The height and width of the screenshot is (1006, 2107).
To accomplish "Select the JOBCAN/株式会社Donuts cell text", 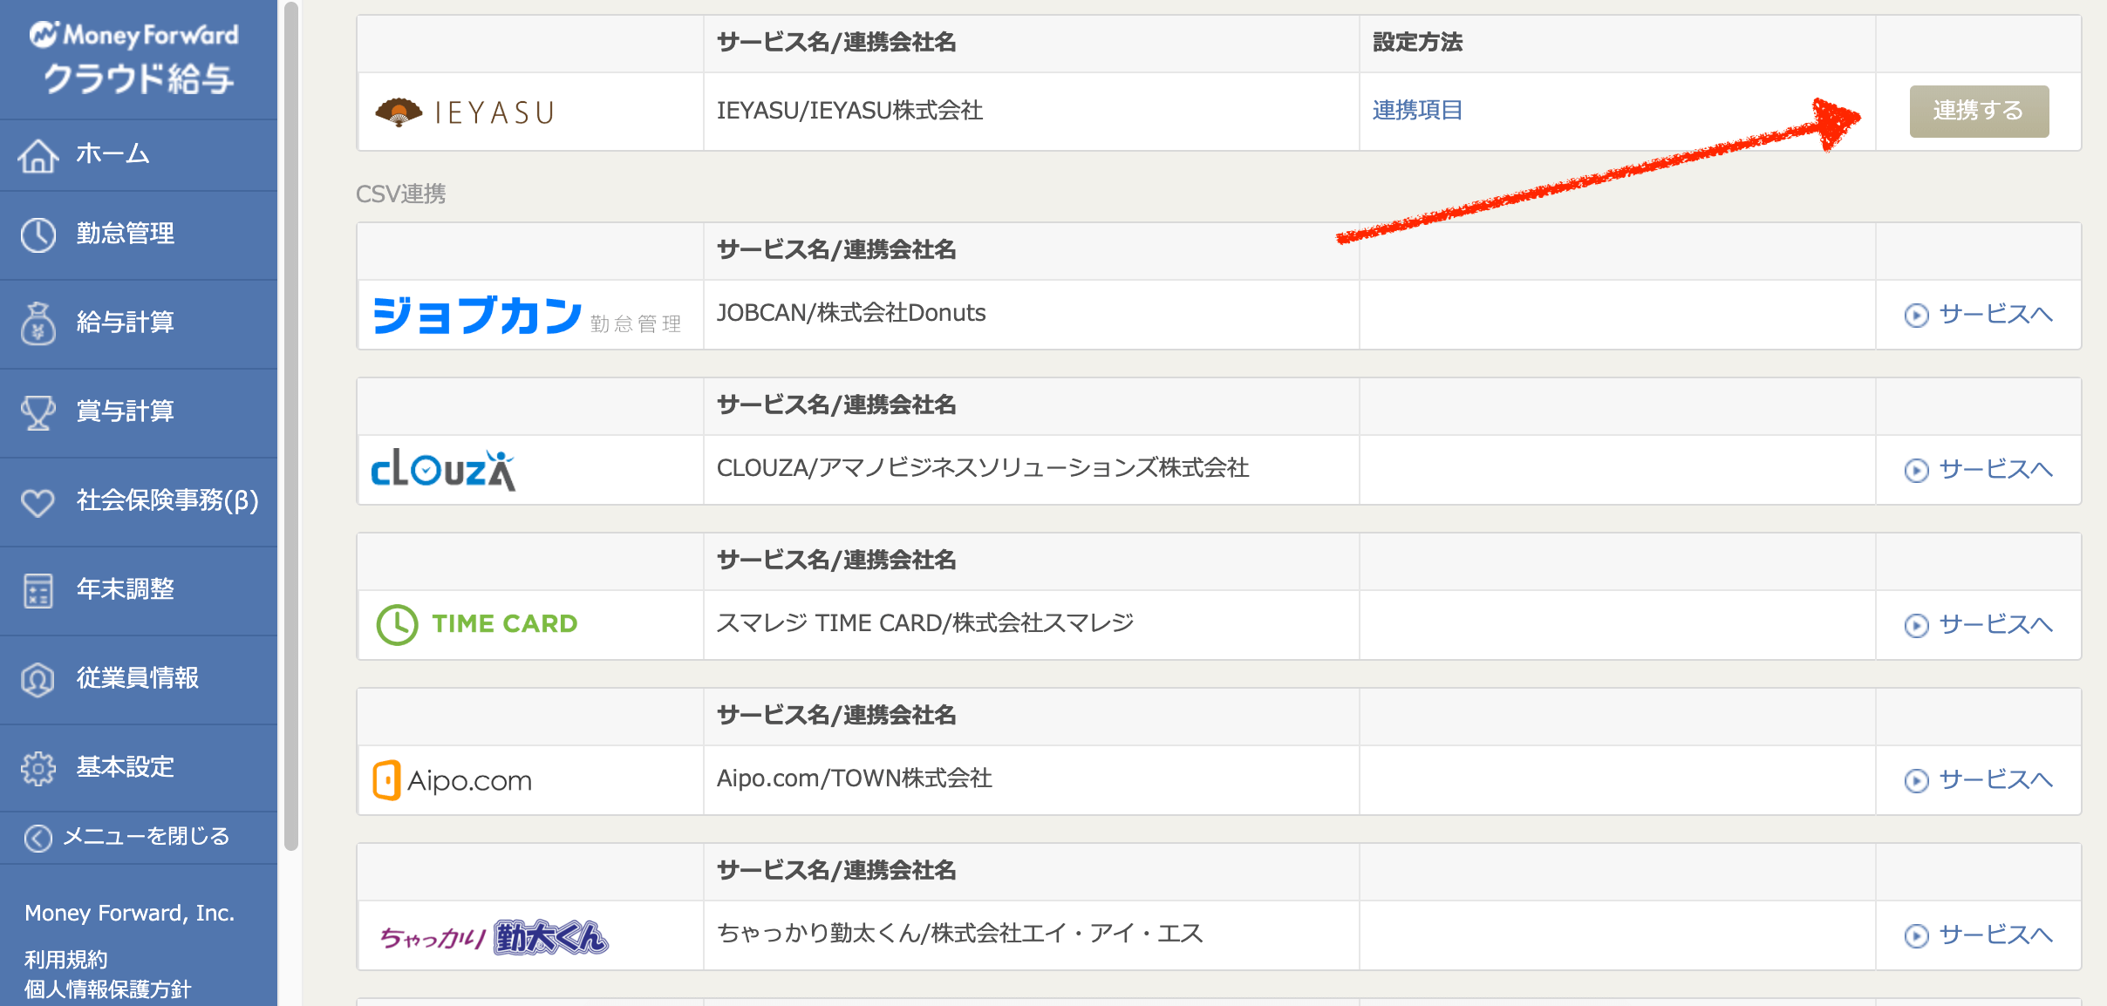I will pyautogui.click(x=851, y=313).
